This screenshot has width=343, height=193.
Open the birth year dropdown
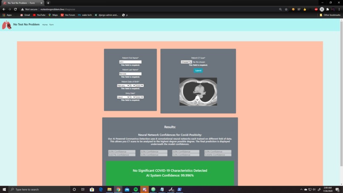coord(140,86)
